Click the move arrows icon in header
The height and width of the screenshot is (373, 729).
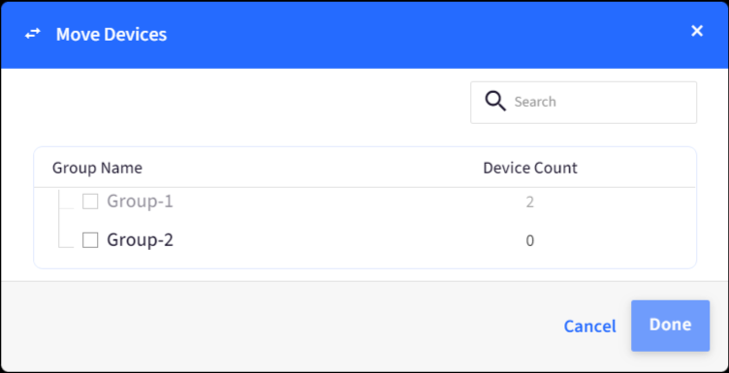coord(33,34)
